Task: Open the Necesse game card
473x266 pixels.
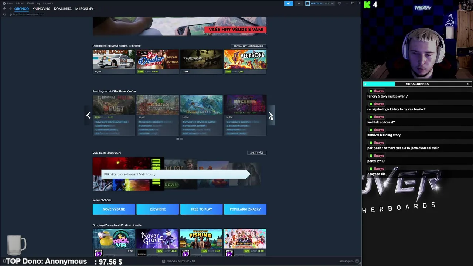Action: pos(245,115)
